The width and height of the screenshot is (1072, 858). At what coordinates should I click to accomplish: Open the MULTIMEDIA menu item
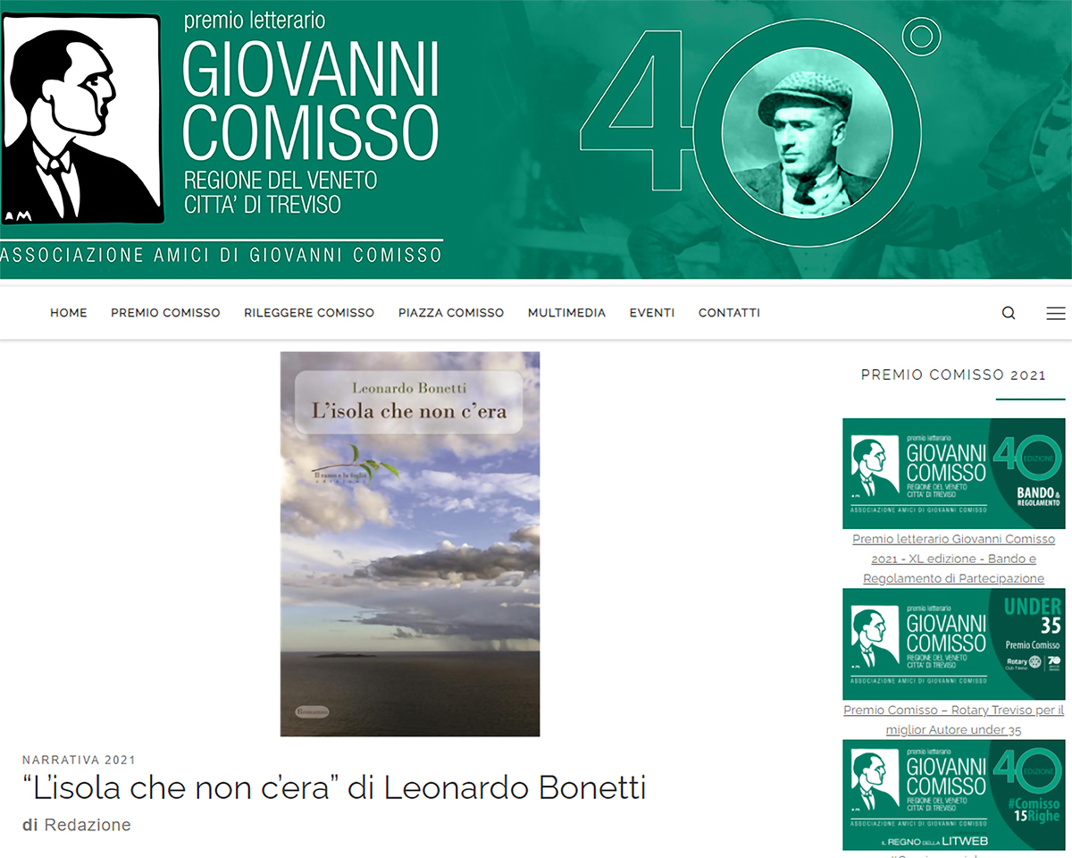tap(566, 313)
